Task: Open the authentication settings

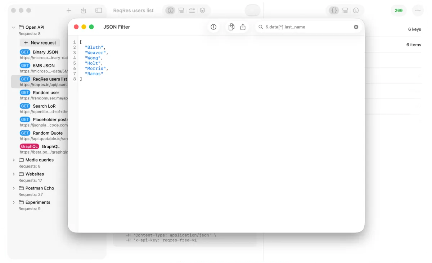Action: 203,10
